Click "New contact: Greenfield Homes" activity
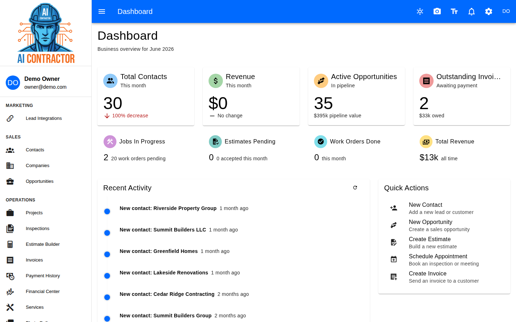This screenshot has width=516, height=322. click(159, 251)
